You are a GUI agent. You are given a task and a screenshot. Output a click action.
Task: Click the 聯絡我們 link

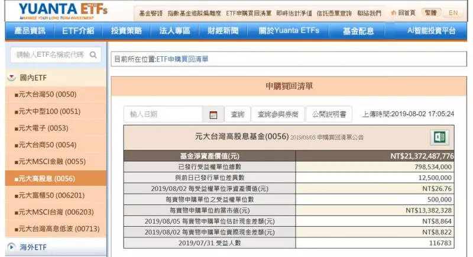pyautogui.click(x=369, y=13)
